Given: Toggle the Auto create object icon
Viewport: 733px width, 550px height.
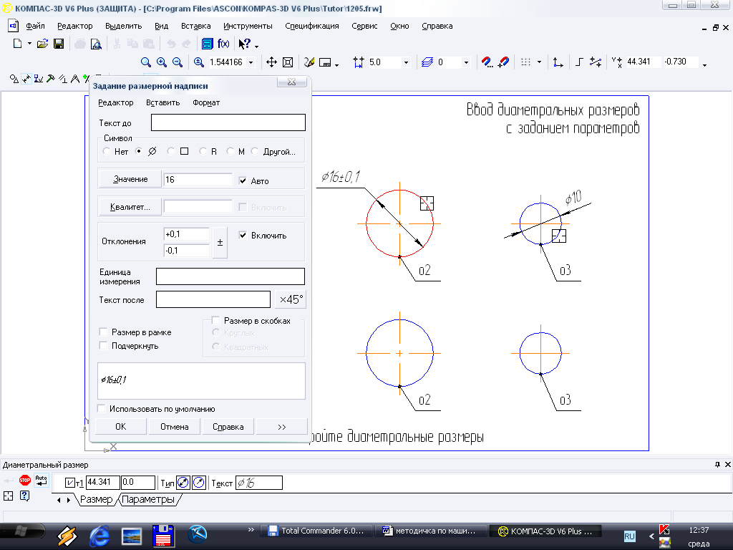Looking at the screenshot, I should (41, 480).
